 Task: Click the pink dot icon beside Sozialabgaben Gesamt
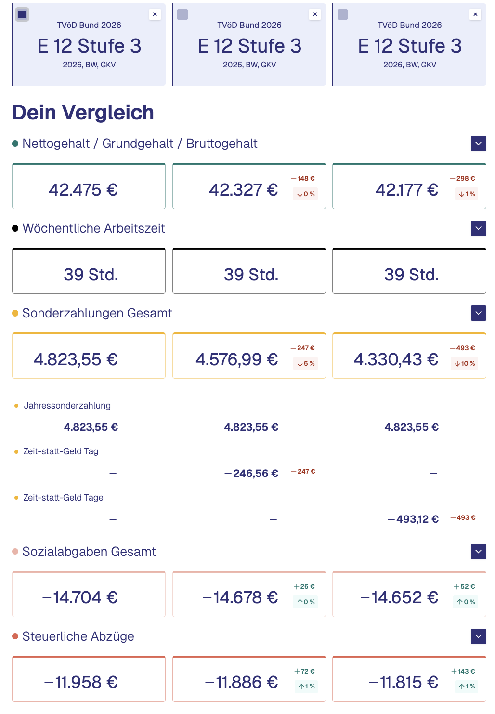pos(14,551)
